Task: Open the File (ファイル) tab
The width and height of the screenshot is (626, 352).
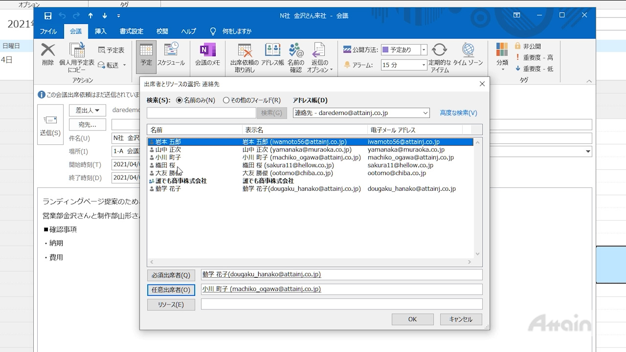Action: pos(48,31)
